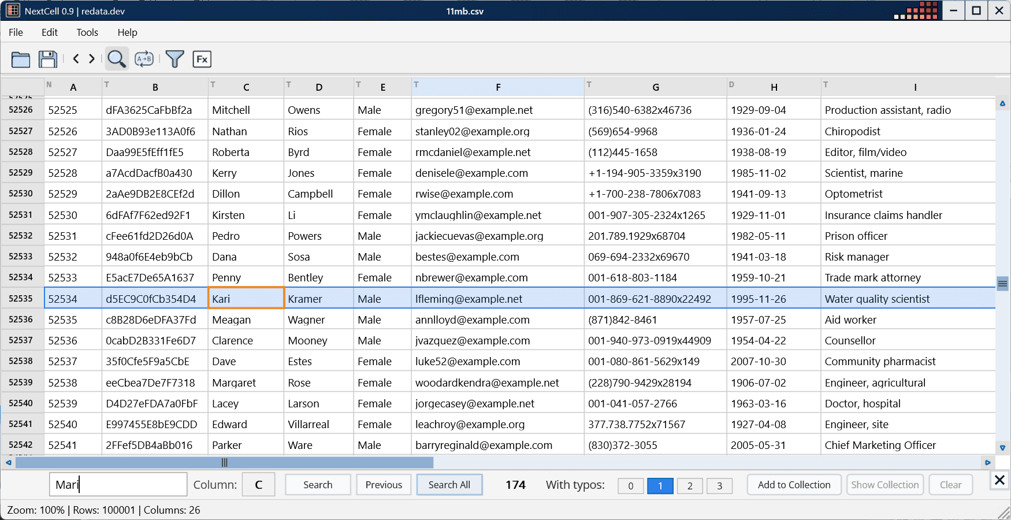Open find and replace with the A→B icon
This screenshot has height=520, width=1011.
pos(144,59)
